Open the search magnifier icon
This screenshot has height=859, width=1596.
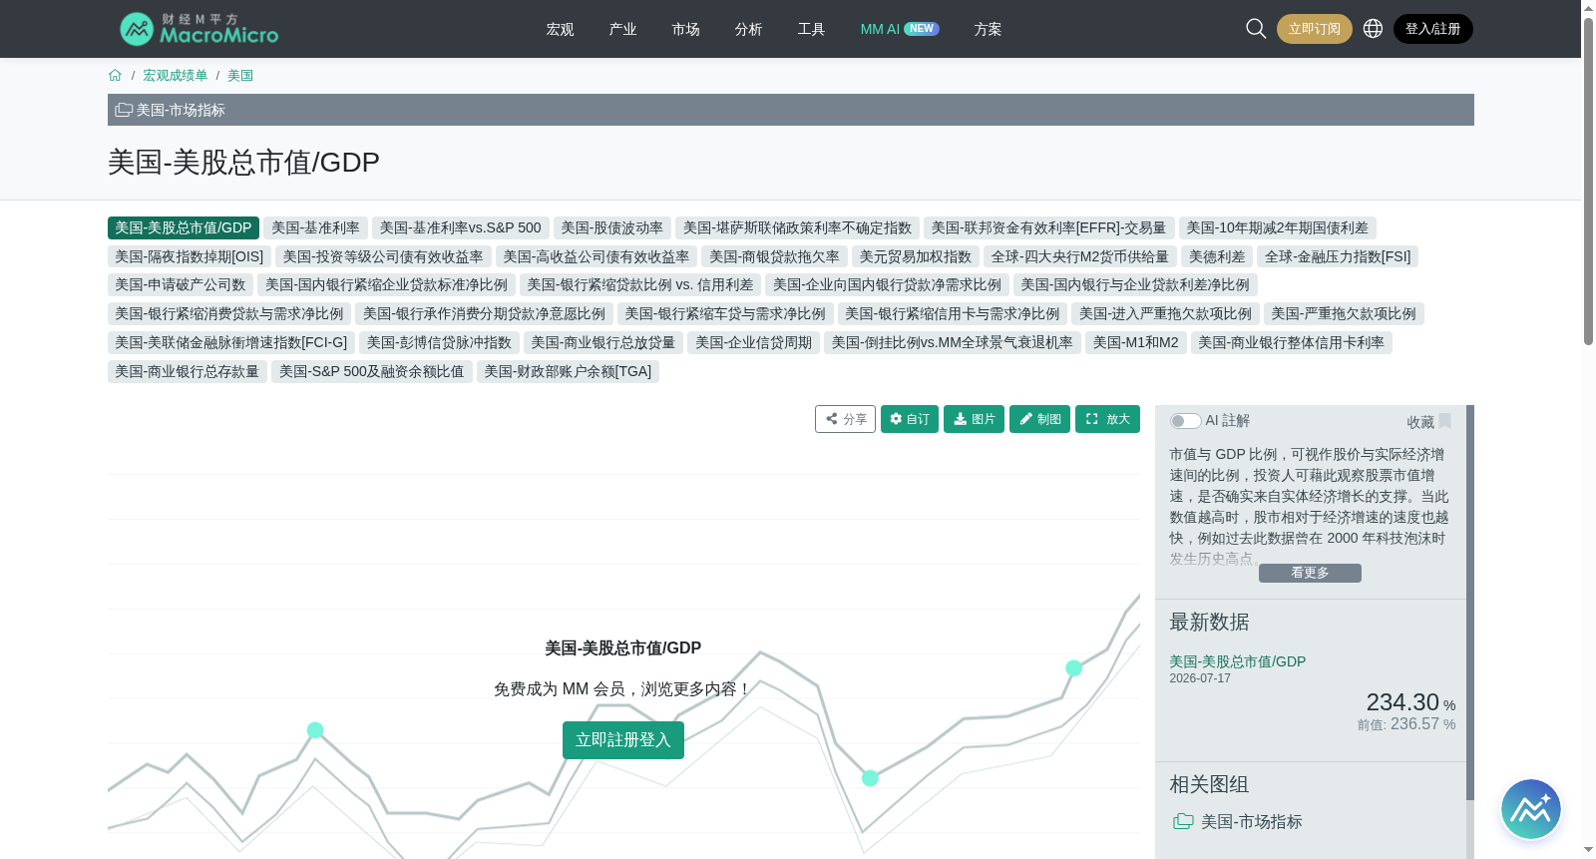point(1256,29)
